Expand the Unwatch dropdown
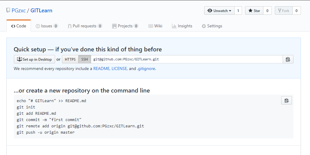This screenshot has width=310, height=155. pos(219,11)
